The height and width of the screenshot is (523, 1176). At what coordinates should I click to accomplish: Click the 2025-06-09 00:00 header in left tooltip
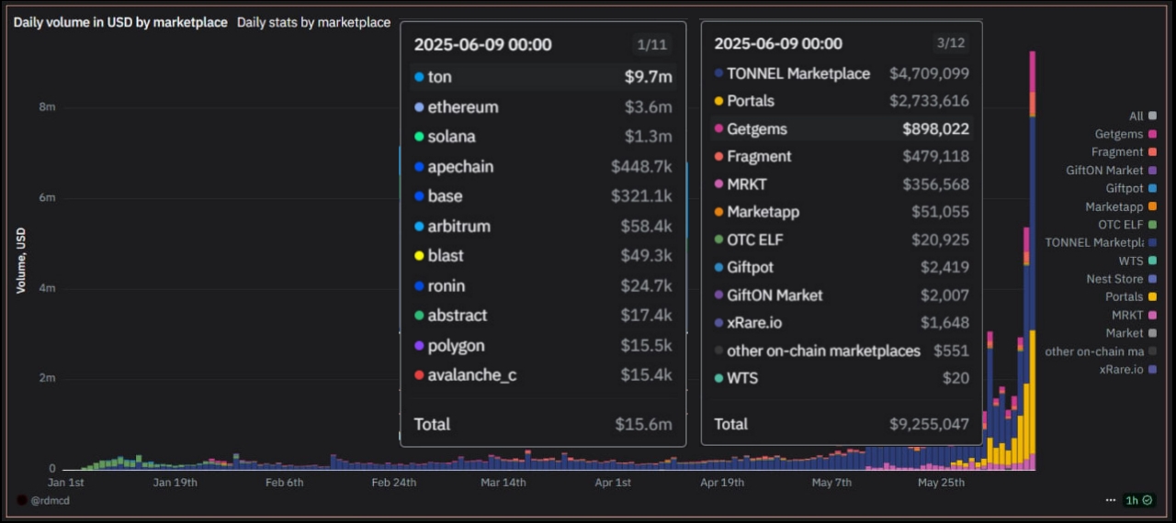click(482, 45)
